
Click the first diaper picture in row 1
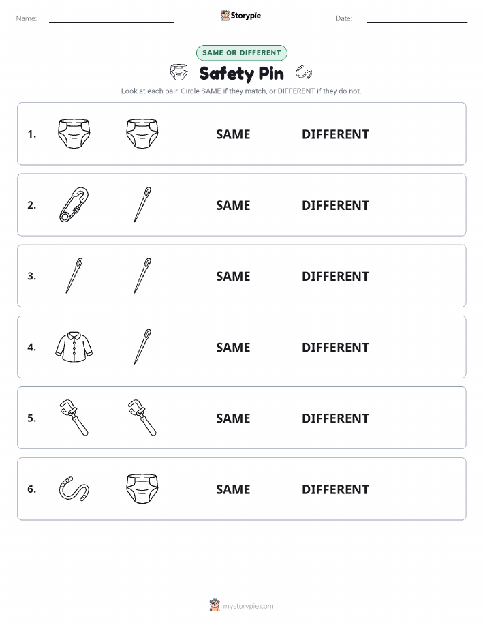coord(74,134)
